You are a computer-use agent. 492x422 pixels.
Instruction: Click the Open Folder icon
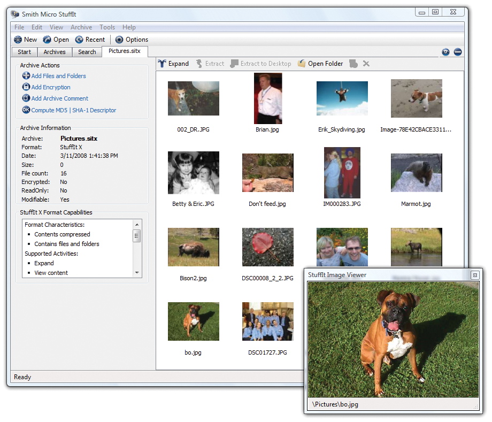tap(302, 64)
